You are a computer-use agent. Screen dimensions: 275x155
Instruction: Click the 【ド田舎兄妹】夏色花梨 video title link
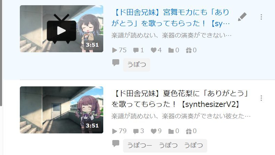[x=180, y=99]
